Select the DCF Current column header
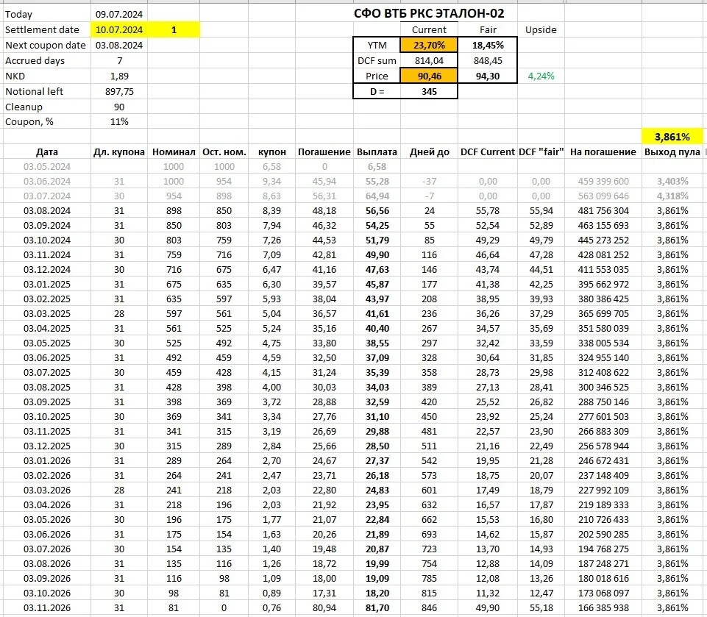The width and height of the screenshot is (707, 617). coord(488,152)
